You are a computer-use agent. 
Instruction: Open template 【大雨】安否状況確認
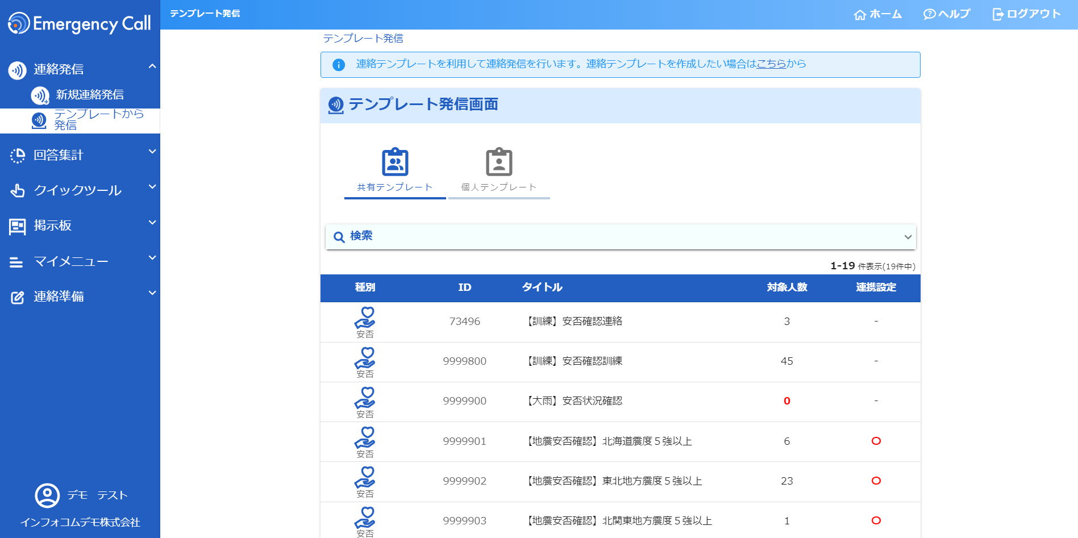574,401
